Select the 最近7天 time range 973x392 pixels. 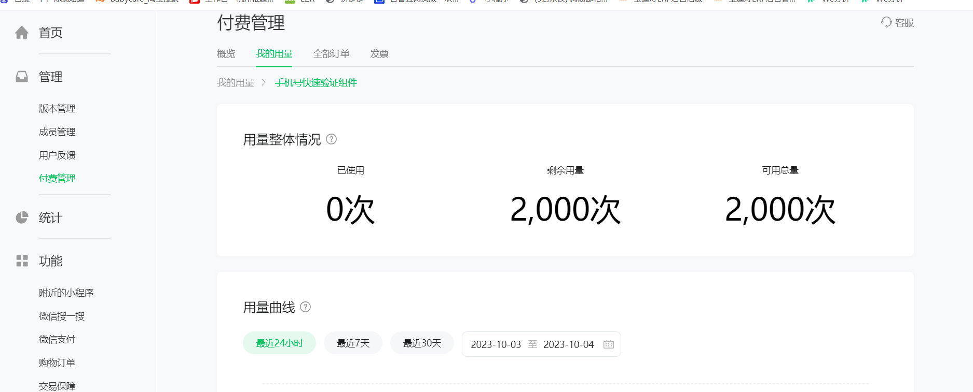(353, 343)
